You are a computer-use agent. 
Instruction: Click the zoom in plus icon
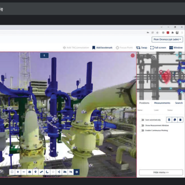point(18,172)
